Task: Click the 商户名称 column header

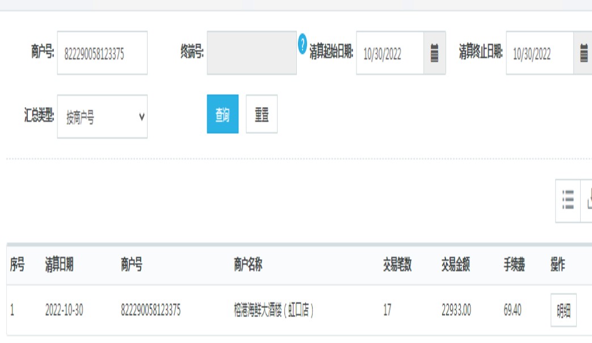Action: point(248,265)
